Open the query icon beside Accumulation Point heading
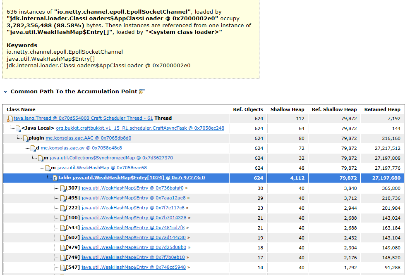Image resolution: width=410 pixels, height=275 pixels. tap(142, 92)
